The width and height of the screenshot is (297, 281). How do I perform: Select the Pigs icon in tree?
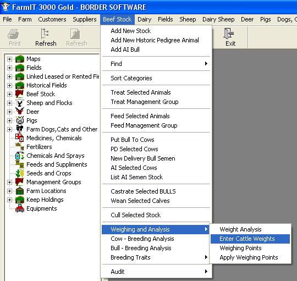[x=20, y=120]
